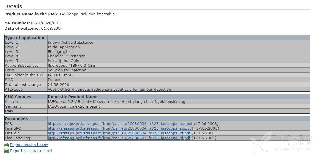Click Export results to csv
The height and width of the screenshot is (157, 316).
click(29, 145)
